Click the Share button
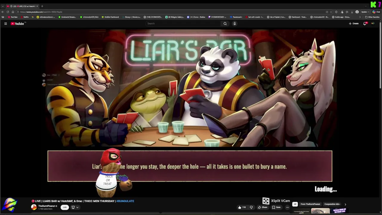The height and width of the screenshot is (215, 382). click(x=263, y=207)
